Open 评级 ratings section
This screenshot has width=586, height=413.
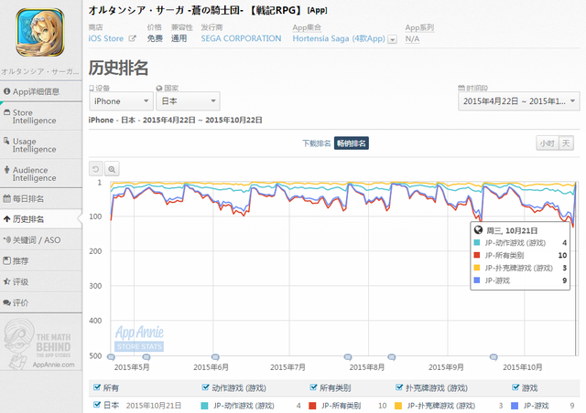point(40,281)
